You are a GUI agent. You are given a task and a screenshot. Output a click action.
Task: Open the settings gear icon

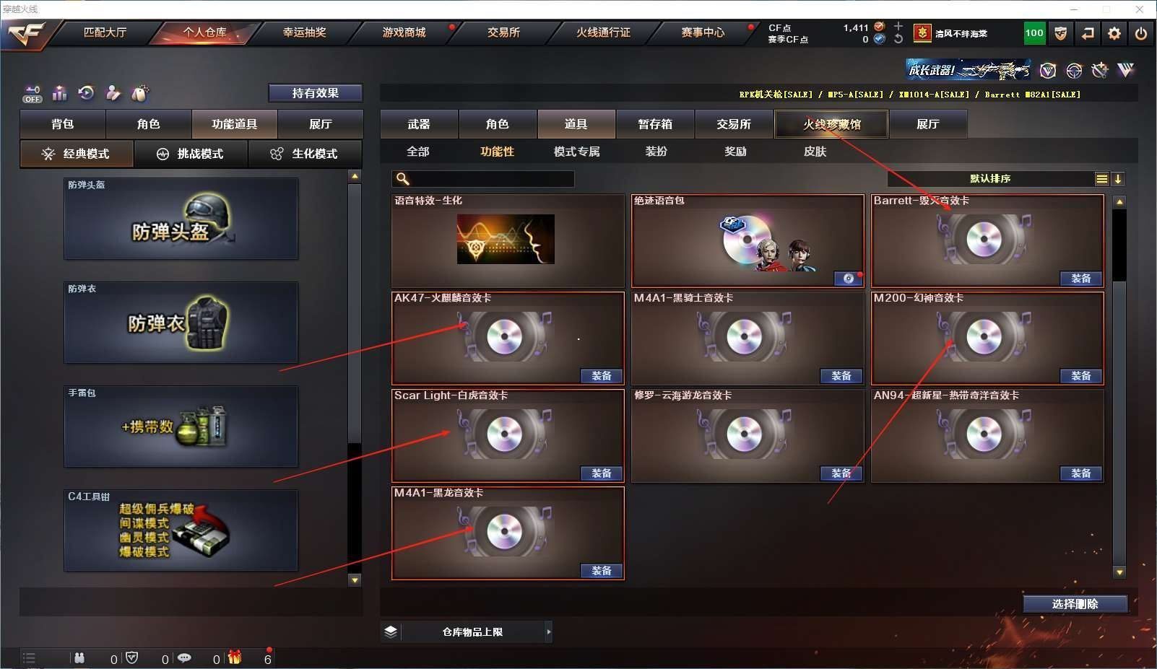(1114, 33)
